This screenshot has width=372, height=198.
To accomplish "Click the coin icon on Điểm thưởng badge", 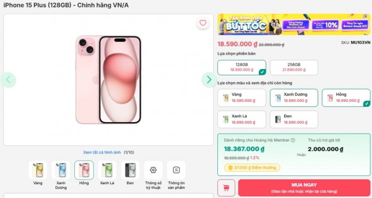I will click(x=230, y=168).
